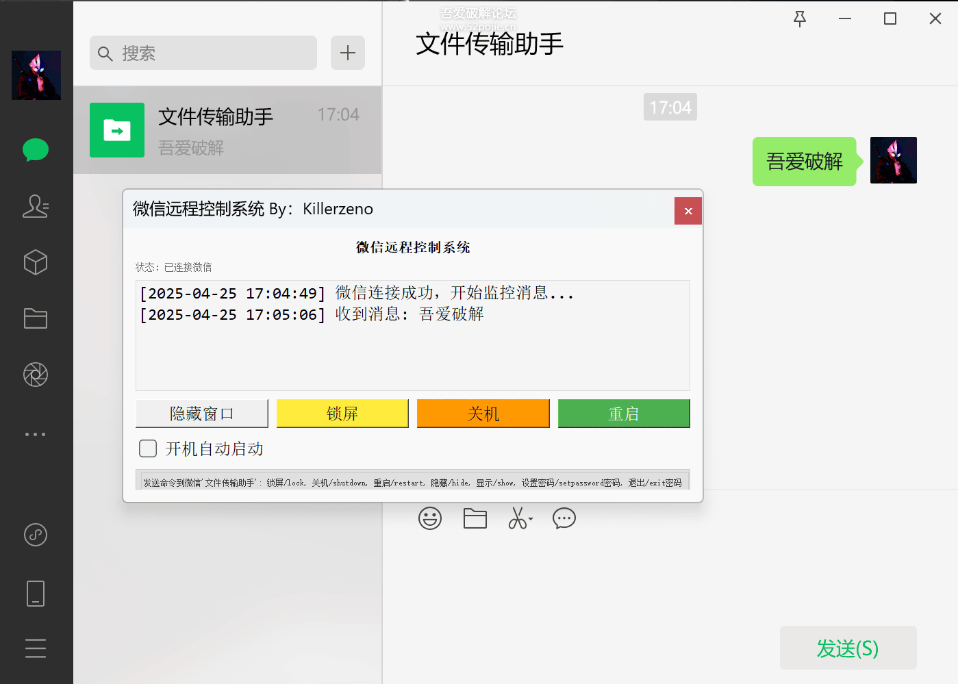The width and height of the screenshot is (958, 684).
Task: Click the 状态: 已连接微信 status label
Action: pos(173,267)
